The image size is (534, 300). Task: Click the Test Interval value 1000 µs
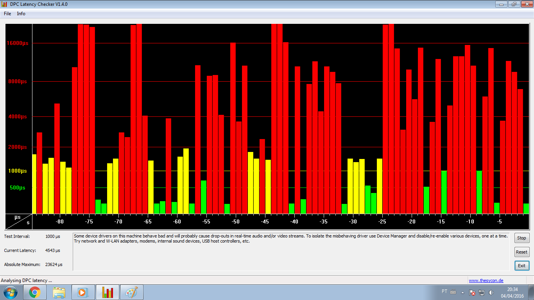(x=53, y=236)
